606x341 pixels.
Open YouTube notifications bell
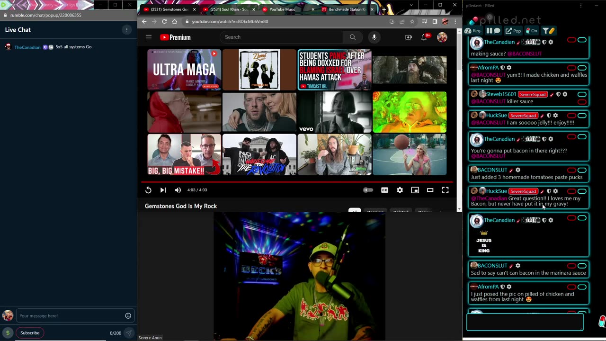(x=424, y=37)
